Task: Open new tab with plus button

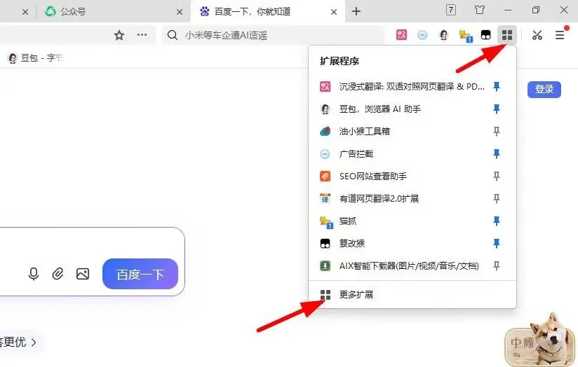Action: click(356, 11)
